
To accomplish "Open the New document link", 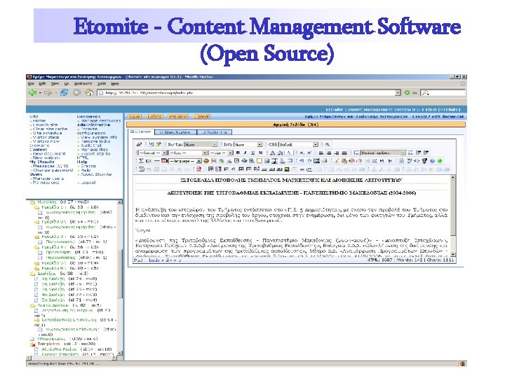I will 49,153.
